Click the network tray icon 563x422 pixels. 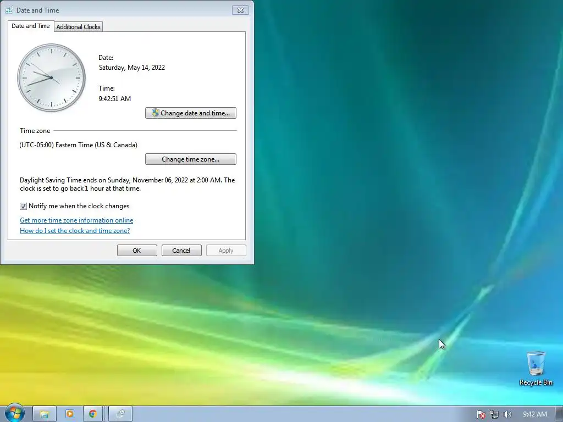pos(494,414)
